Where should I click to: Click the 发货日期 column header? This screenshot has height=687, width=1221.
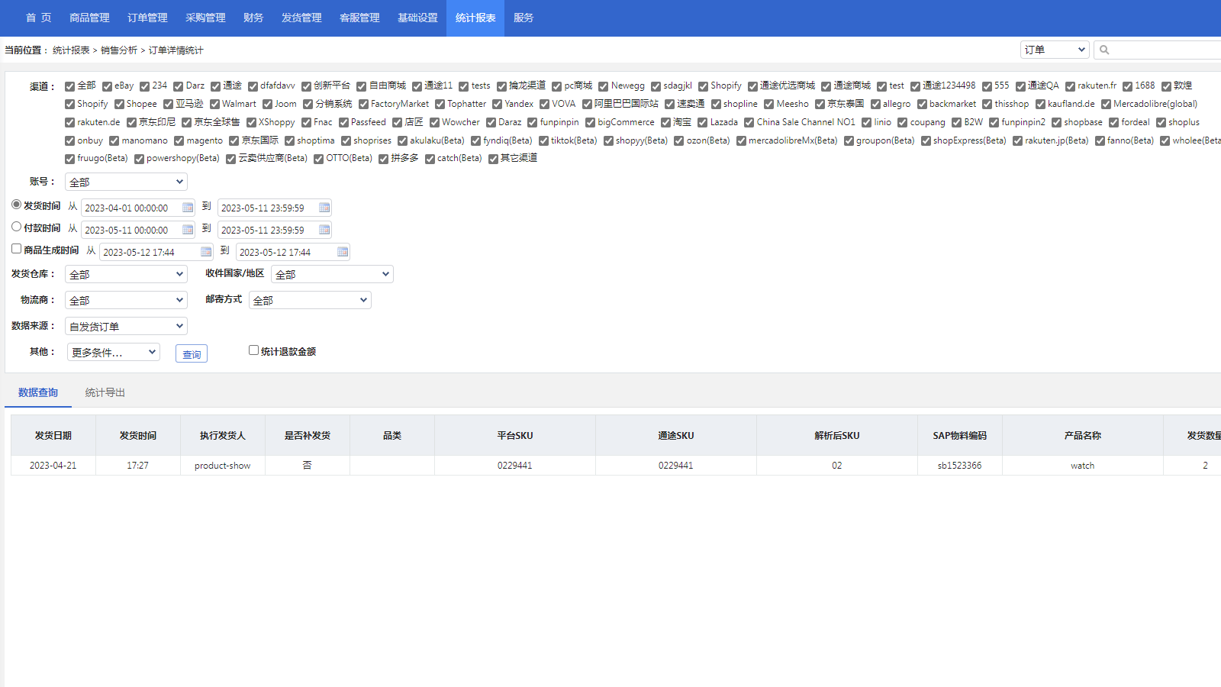[53, 435]
